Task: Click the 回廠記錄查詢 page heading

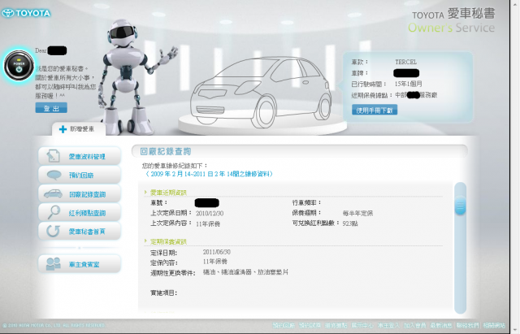Action: point(166,152)
